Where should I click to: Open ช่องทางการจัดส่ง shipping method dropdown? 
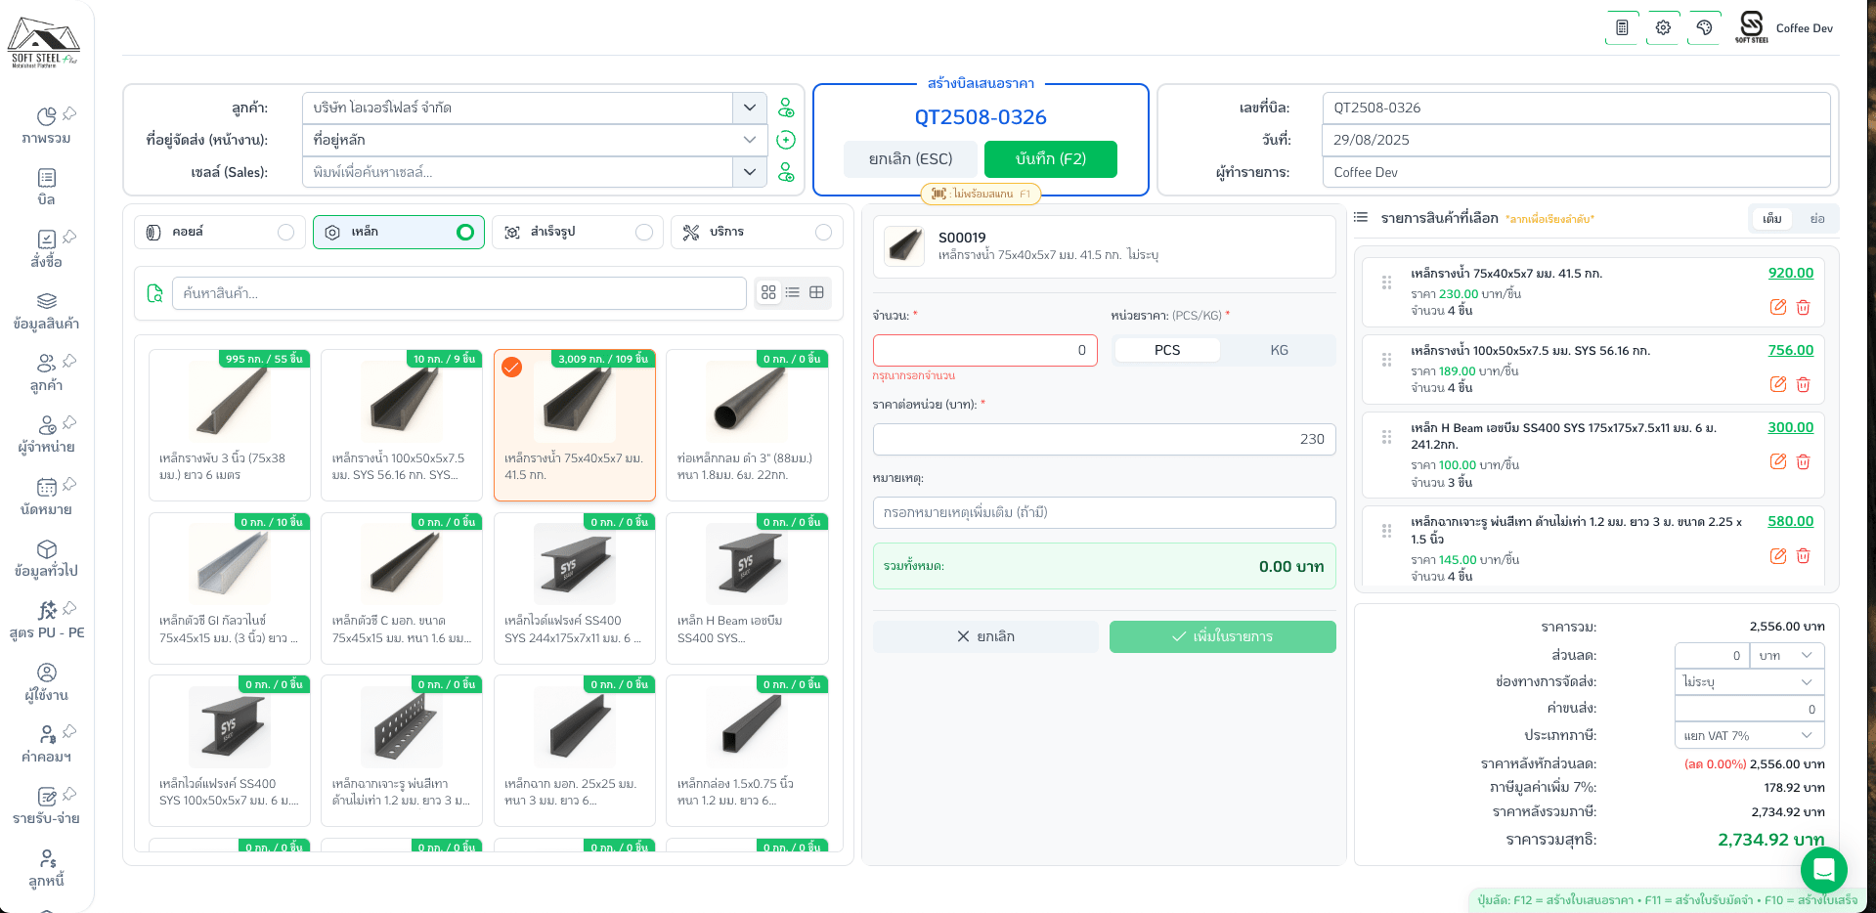point(1750,681)
